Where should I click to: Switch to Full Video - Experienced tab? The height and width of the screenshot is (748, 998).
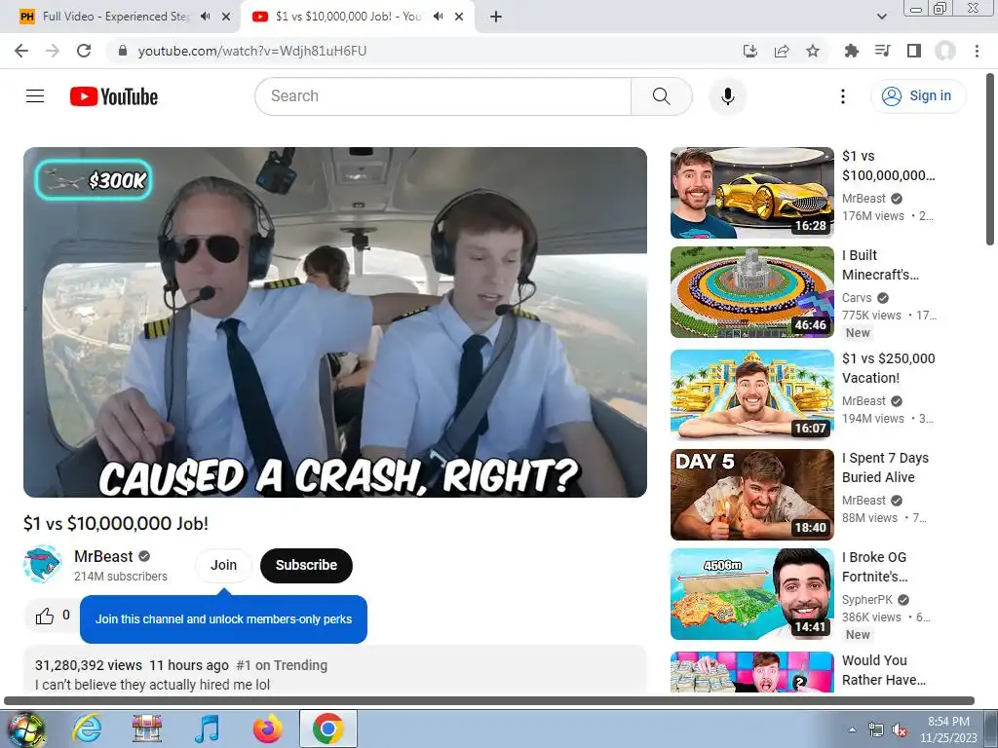point(115,17)
